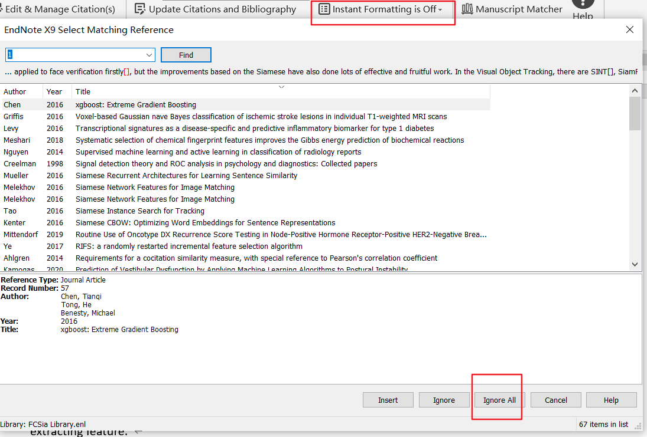Click Record Number 57 detail text
The height and width of the screenshot is (437, 647).
click(x=35, y=288)
